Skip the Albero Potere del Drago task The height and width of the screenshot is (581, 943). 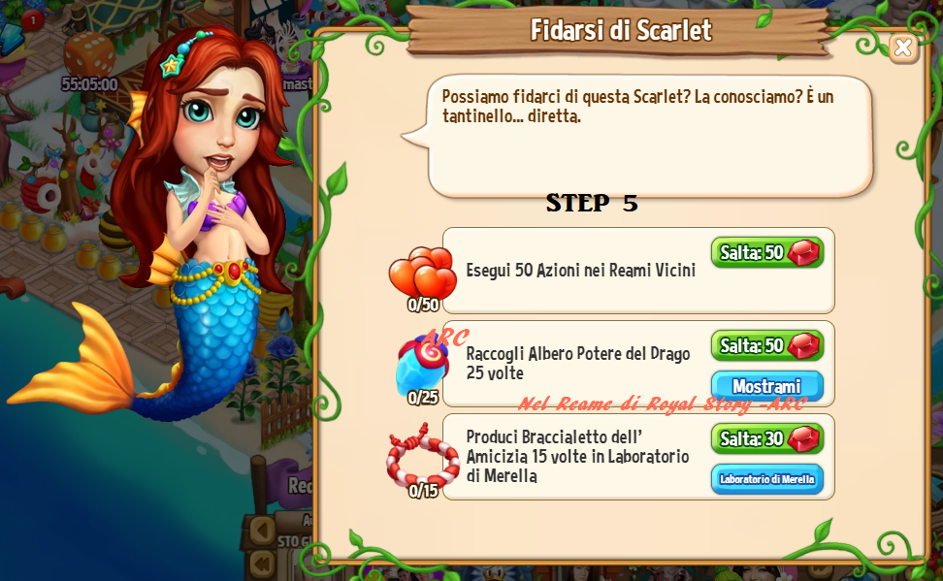tap(766, 346)
